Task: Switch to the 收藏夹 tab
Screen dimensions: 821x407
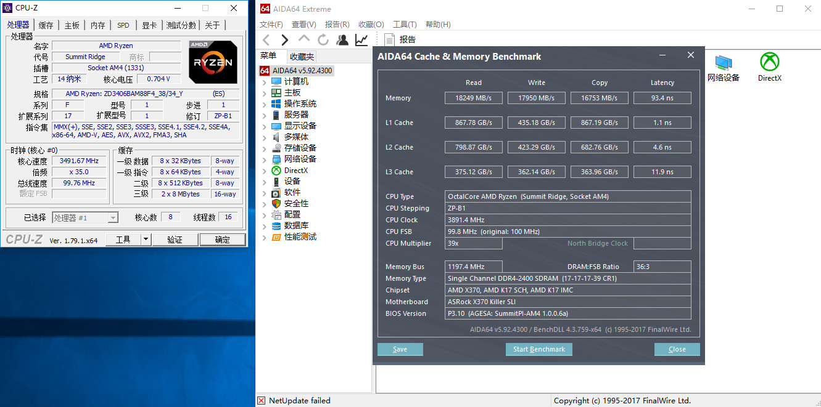Action: (302, 57)
